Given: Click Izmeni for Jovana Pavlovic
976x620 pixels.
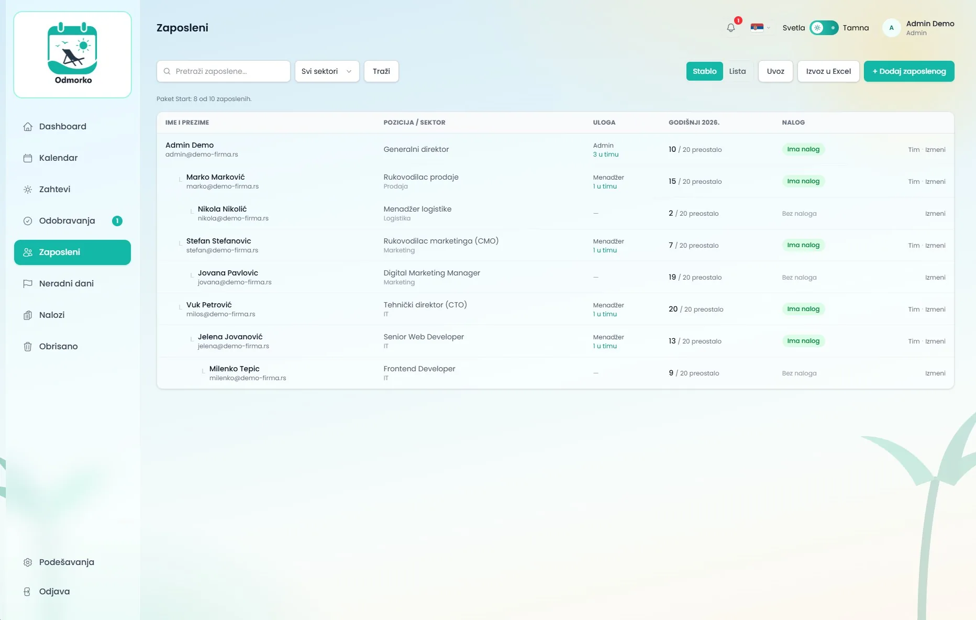Looking at the screenshot, I should pos(935,278).
